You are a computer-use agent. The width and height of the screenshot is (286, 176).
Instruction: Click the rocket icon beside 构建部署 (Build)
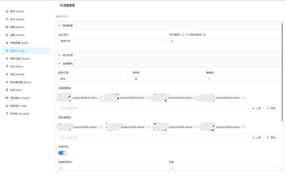coord(7,43)
